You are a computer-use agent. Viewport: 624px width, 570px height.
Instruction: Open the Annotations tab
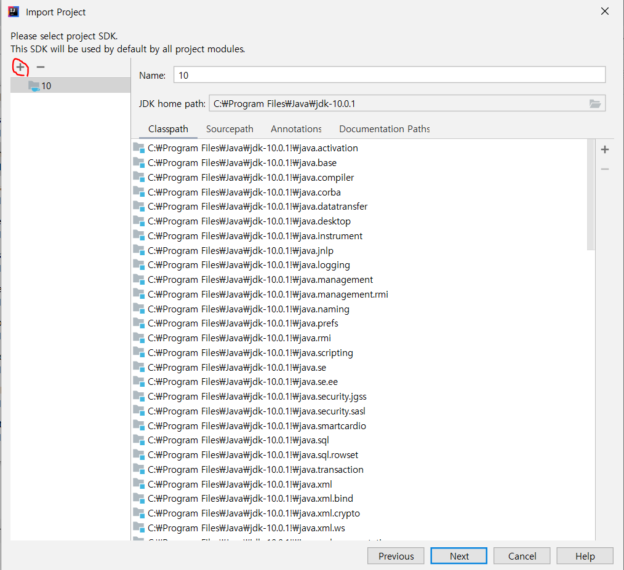pos(296,129)
